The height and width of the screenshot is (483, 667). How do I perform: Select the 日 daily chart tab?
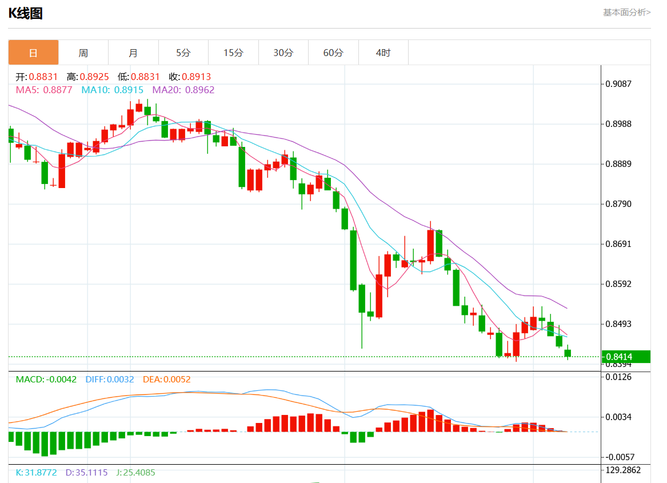pyautogui.click(x=33, y=53)
